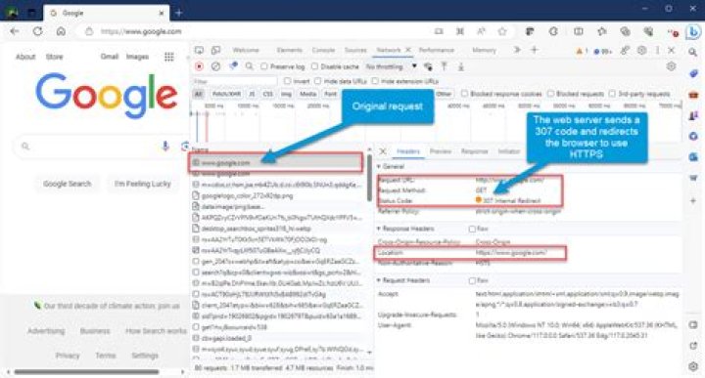Image resolution: width=705 pixels, height=378 pixels.
Task: Collapse the General section
Action: click(x=379, y=166)
